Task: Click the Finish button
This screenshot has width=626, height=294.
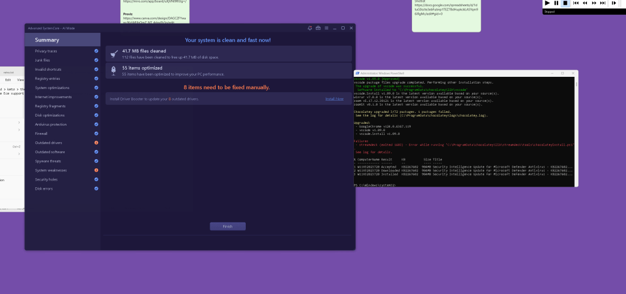Action: pos(227,226)
